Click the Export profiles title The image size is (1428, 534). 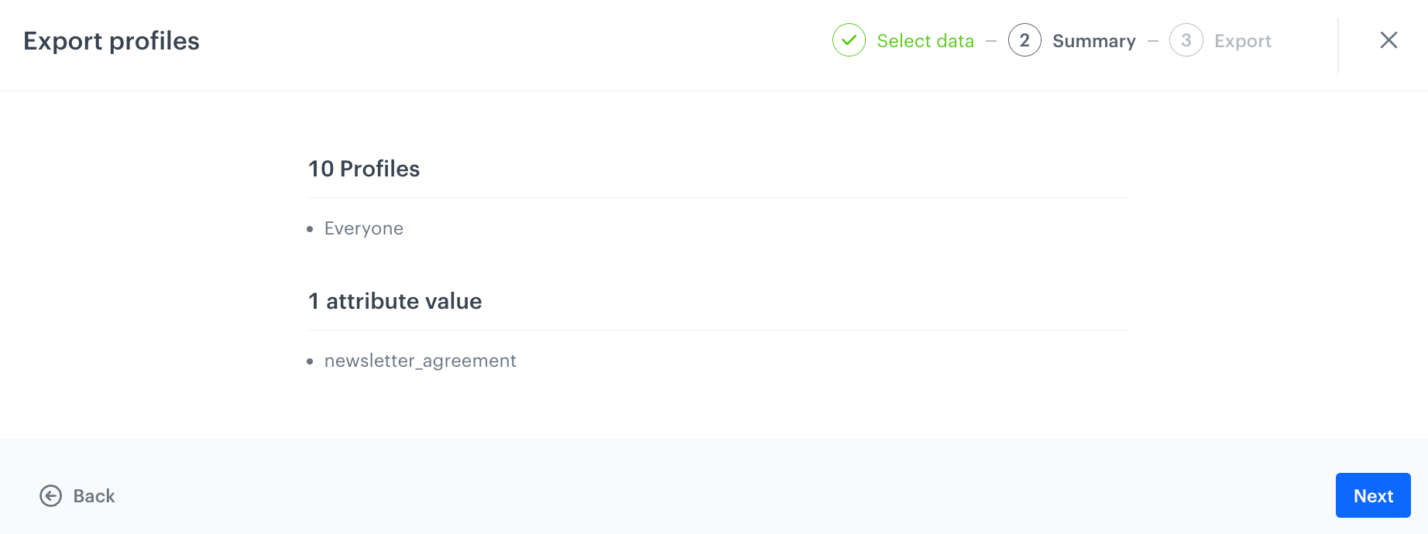[x=112, y=41]
